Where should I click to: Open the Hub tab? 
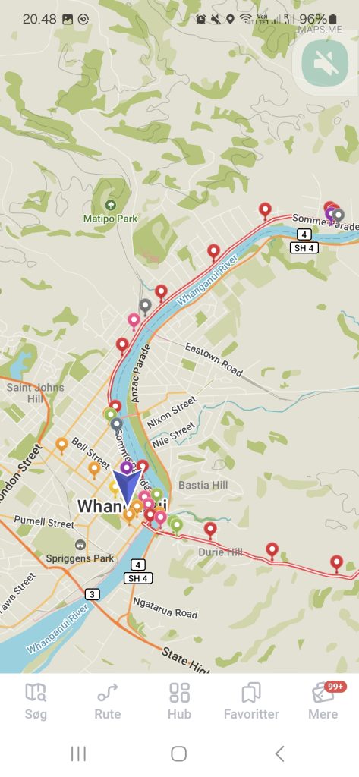pos(179,701)
